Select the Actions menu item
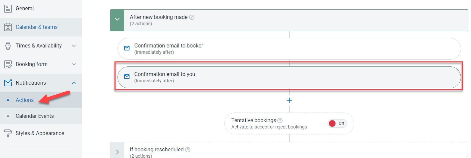 click(x=25, y=100)
